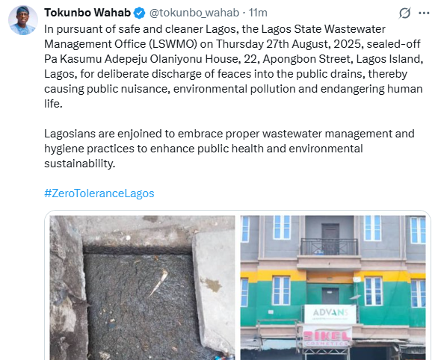Viewport: 441px width, 360px height.
Task: Open Tokunbo Wahab's profile avatar
Action: point(23,20)
